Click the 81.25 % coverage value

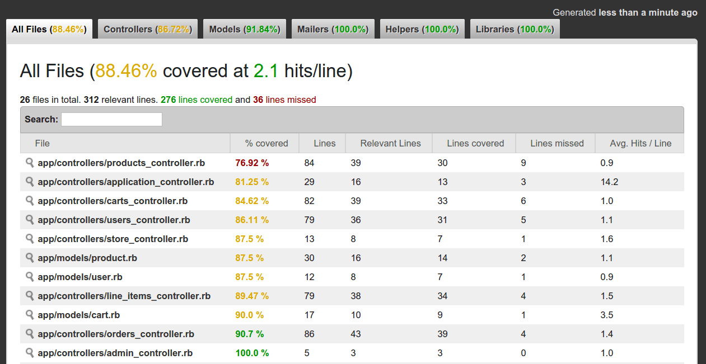pos(252,182)
